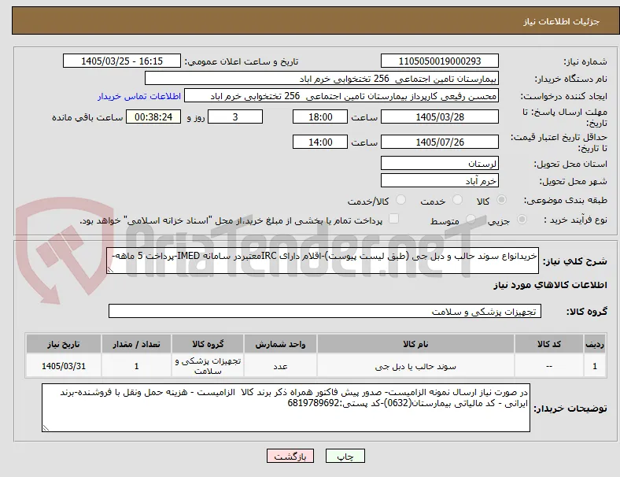Click the ردیف column header
Viewport: 620px width, 477px height.
tap(594, 344)
